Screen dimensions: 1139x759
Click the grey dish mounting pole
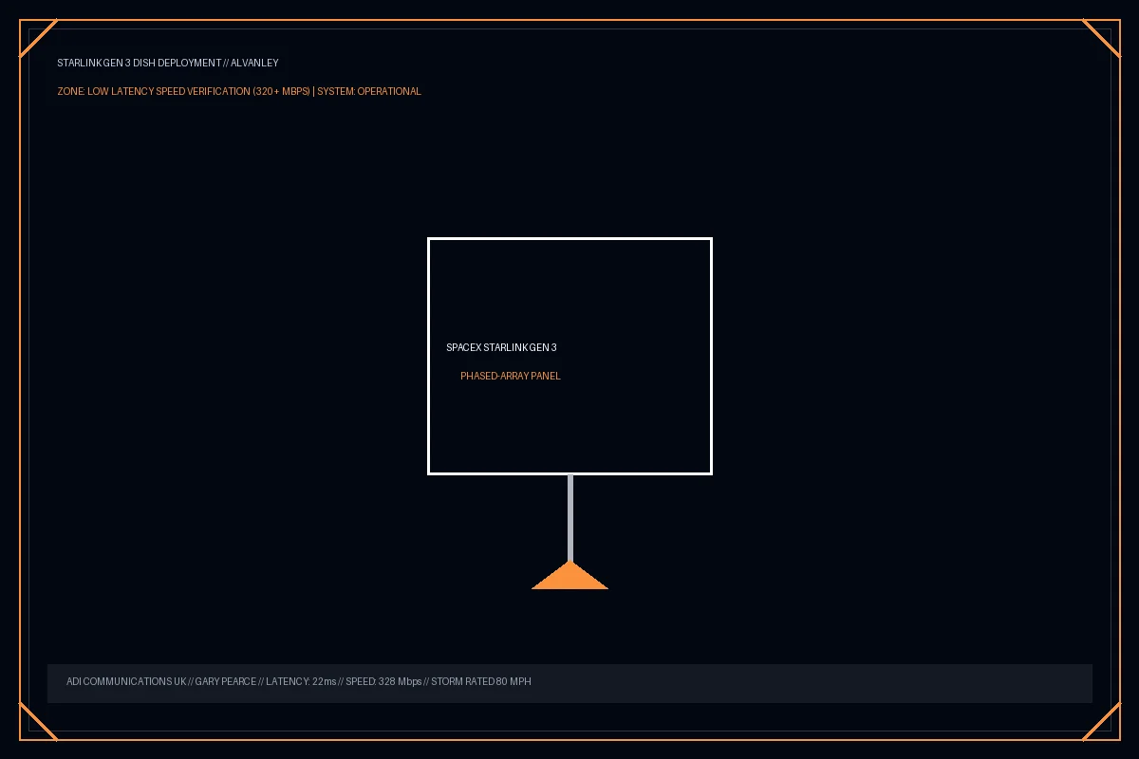(x=570, y=518)
